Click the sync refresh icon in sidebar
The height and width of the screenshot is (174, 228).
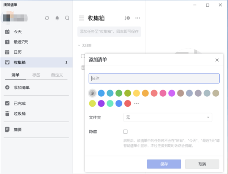(47, 18)
